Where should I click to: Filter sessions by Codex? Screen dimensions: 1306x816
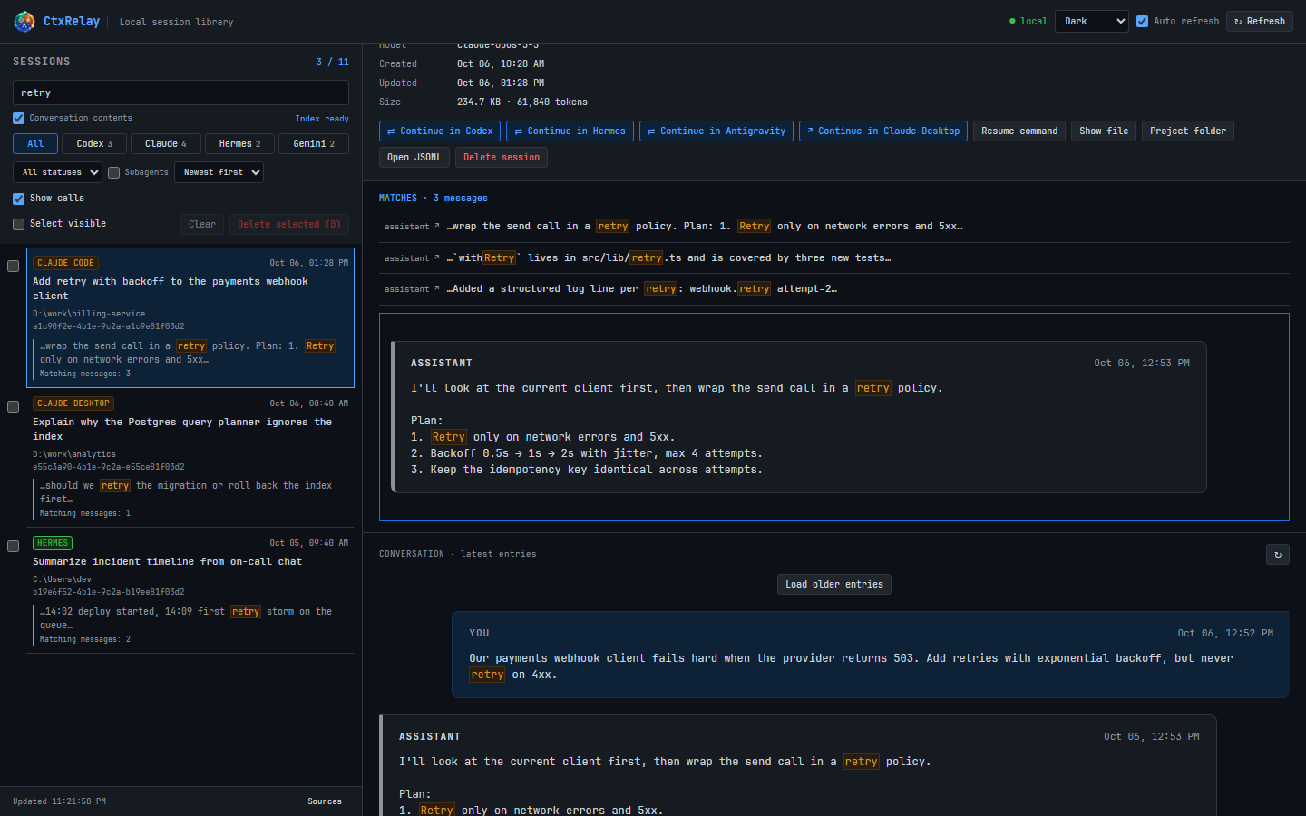tap(94, 143)
